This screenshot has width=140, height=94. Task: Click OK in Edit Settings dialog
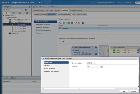124,91
